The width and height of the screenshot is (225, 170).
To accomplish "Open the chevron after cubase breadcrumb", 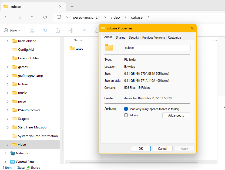I will [x=149, y=17].
